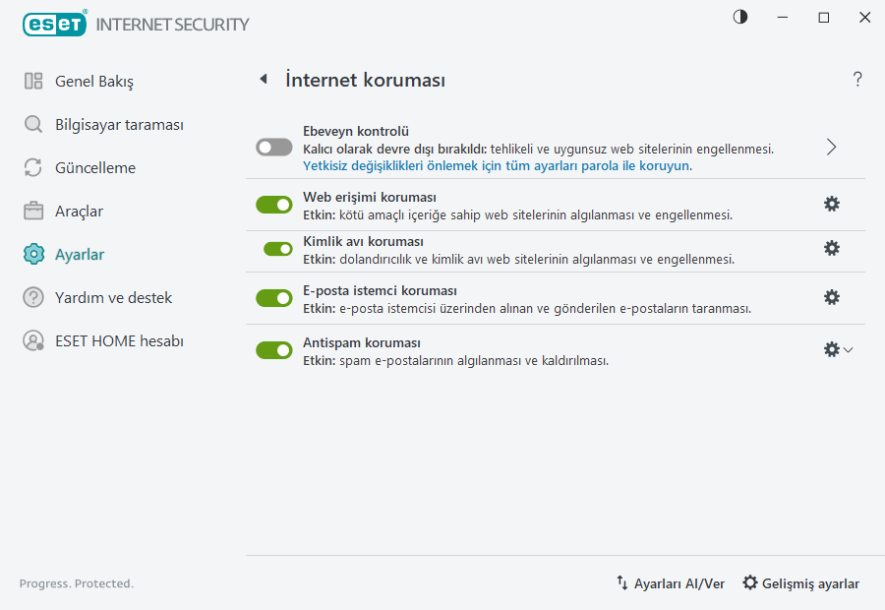This screenshot has height=610, width=885.
Task: Click the ESET HOME hesabı icon
Action: pyautogui.click(x=32, y=340)
